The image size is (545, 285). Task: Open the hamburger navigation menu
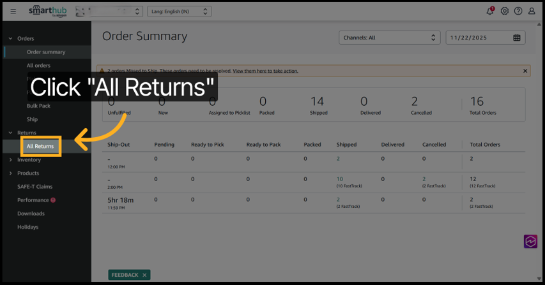(13, 11)
